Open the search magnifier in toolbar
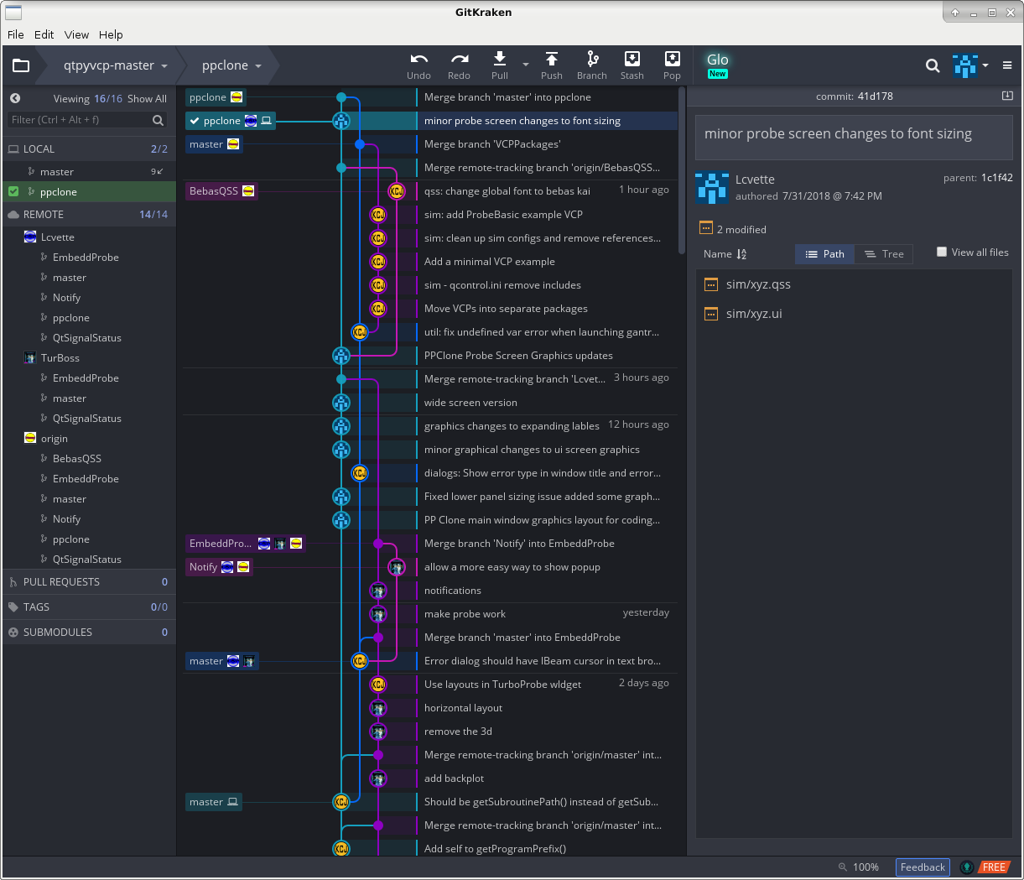This screenshot has width=1024, height=880. (933, 65)
